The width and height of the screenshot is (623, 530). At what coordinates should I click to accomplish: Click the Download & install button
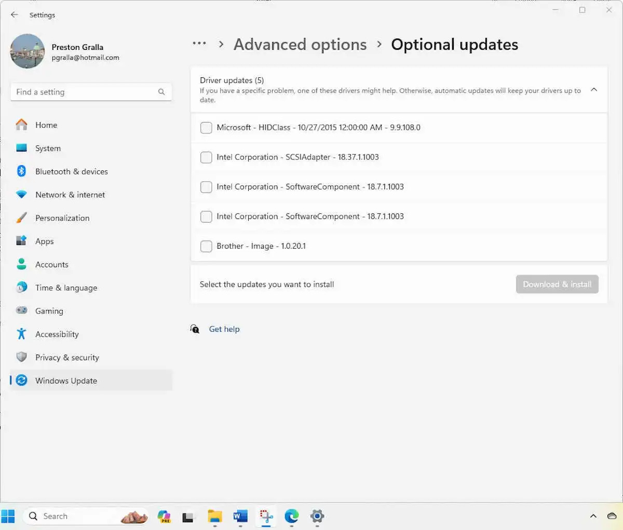coord(557,284)
